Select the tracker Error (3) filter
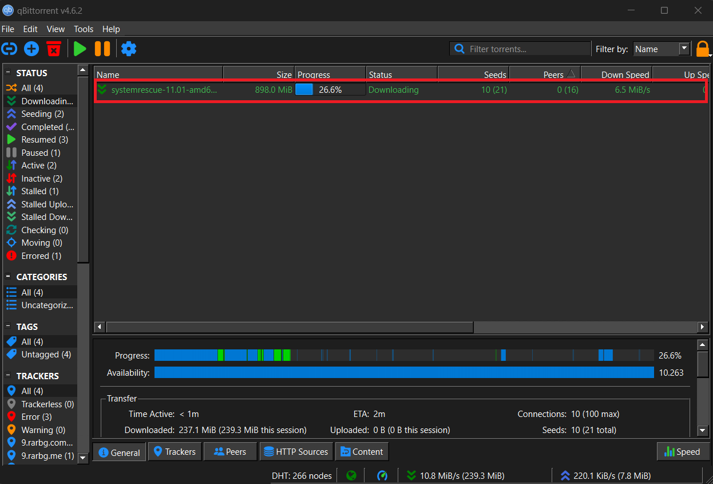Image resolution: width=713 pixels, height=484 pixels. pos(40,417)
